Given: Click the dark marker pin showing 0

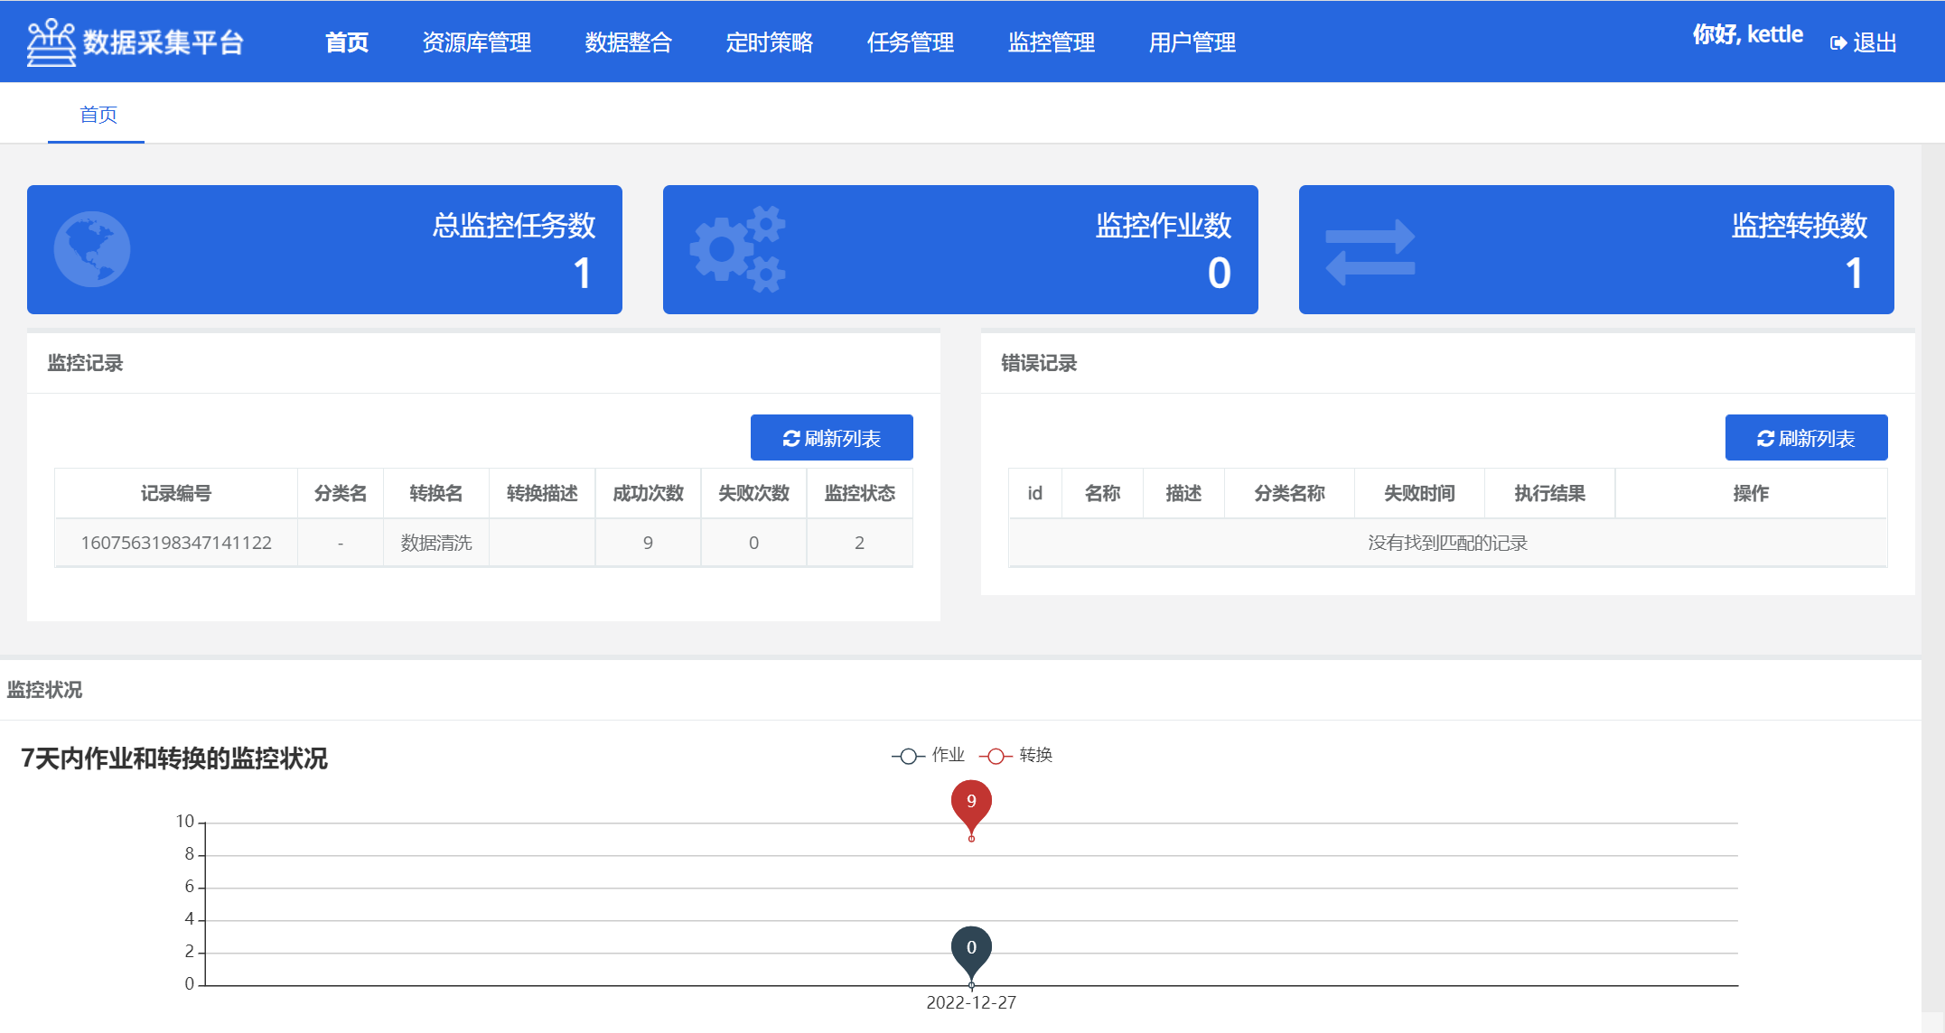Looking at the screenshot, I should 971,948.
